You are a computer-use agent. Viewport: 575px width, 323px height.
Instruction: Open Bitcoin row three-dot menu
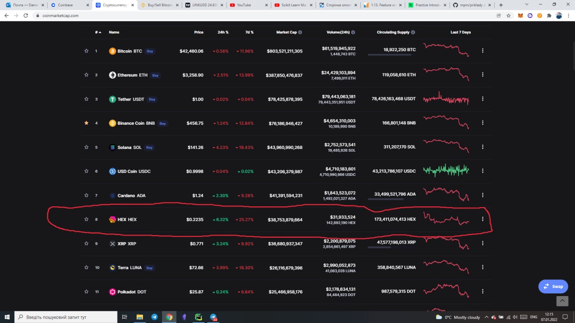tap(482, 51)
